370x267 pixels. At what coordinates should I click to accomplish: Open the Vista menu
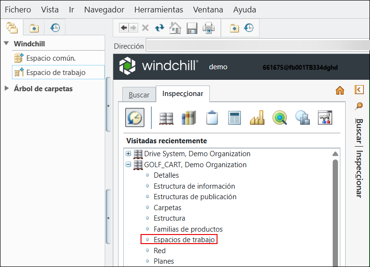pyautogui.click(x=50, y=10)
